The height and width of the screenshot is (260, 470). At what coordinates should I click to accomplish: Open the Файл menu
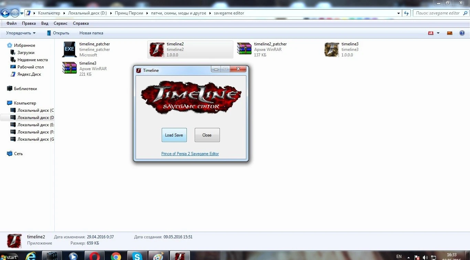point(11,23)
